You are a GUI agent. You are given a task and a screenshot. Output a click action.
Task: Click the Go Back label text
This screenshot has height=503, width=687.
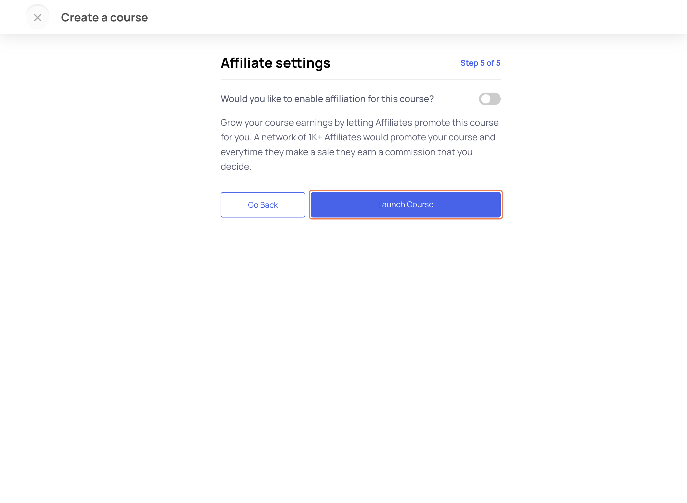tap(263, 205)
